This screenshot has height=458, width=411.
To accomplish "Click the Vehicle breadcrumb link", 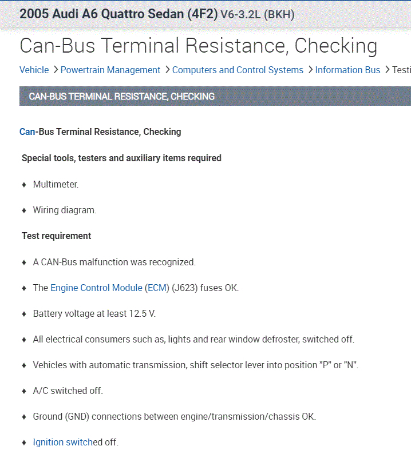I will (34, 70).
